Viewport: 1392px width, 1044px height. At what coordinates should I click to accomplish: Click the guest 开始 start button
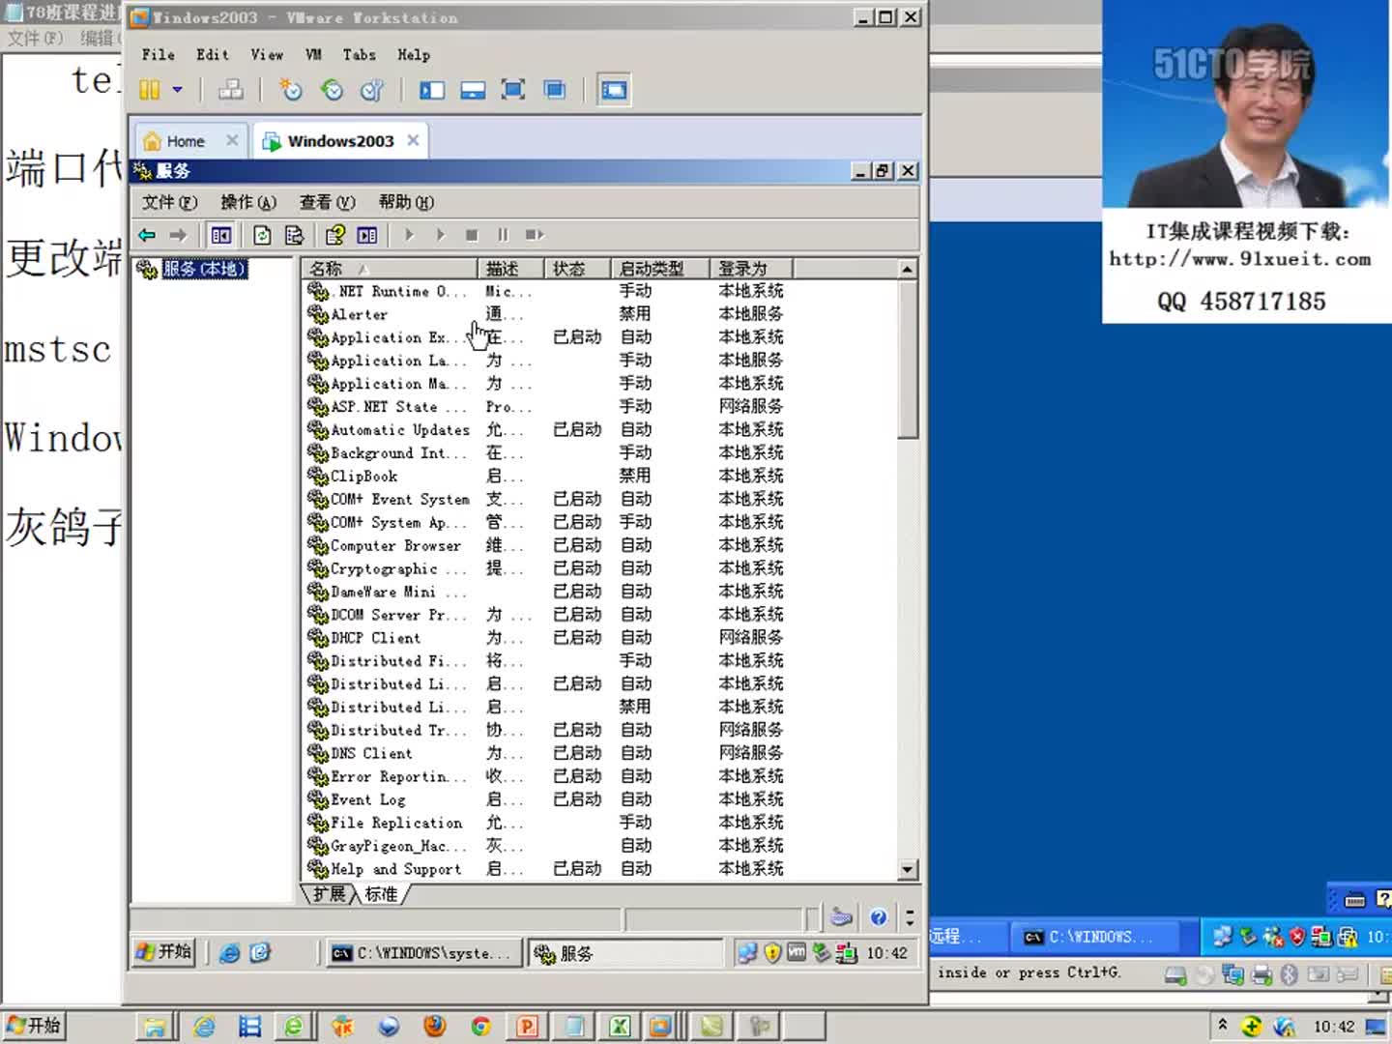pos(164,952)
